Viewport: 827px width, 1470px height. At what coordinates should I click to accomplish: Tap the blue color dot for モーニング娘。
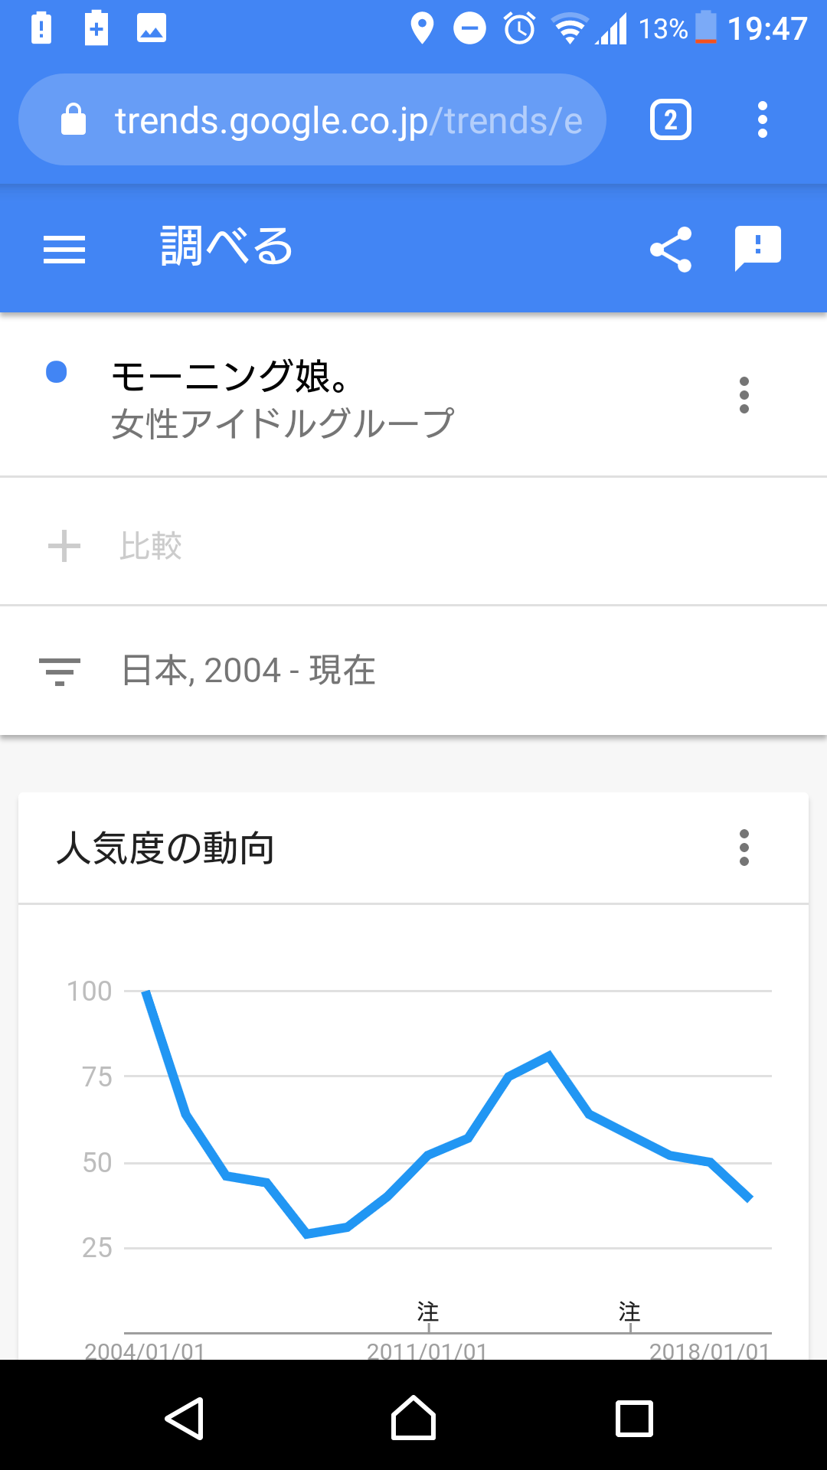click(x=57, y=372)
